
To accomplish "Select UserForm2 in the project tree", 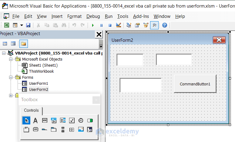I will [x=39, y=90].
